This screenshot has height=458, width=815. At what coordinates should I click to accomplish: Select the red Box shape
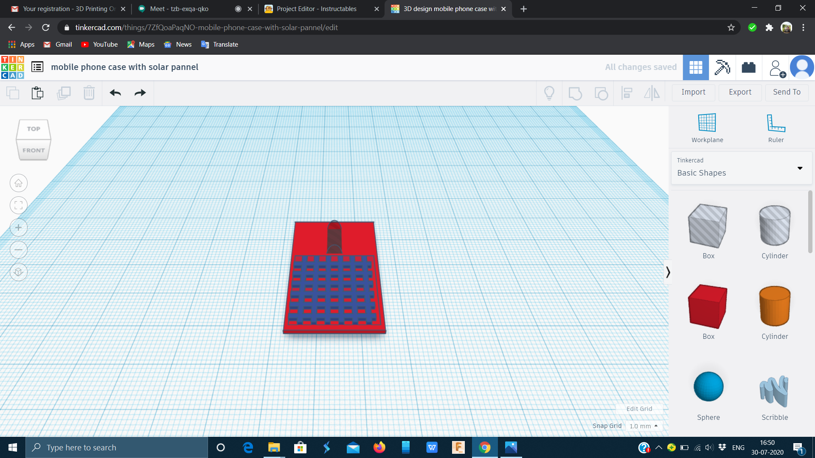click(x=708, y=307)
